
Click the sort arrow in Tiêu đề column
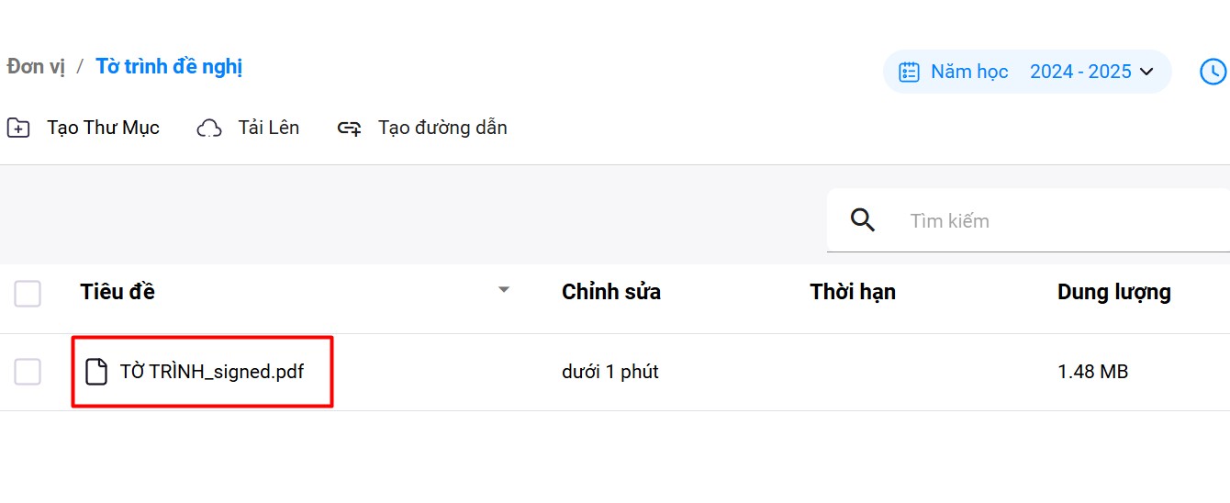503,290
